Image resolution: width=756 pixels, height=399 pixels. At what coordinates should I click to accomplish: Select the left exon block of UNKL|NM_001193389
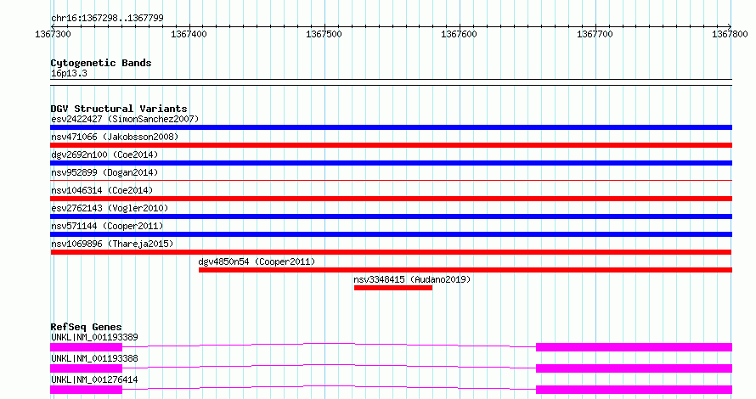(87, 347)
